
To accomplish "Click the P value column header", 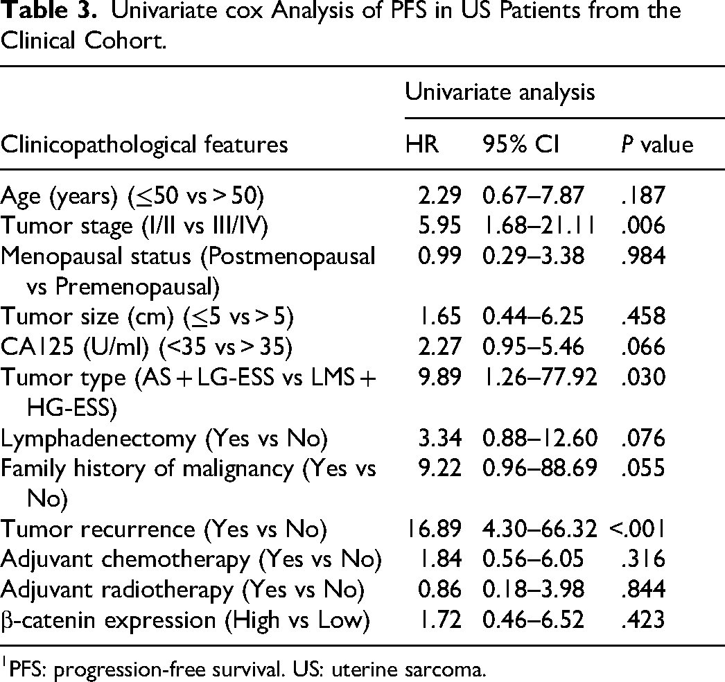I will point(657,144).
